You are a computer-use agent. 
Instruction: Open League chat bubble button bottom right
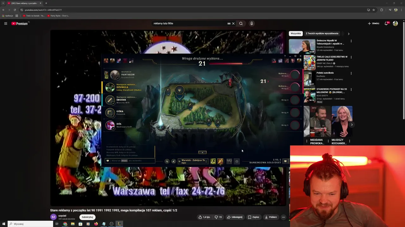coord(285,161)
